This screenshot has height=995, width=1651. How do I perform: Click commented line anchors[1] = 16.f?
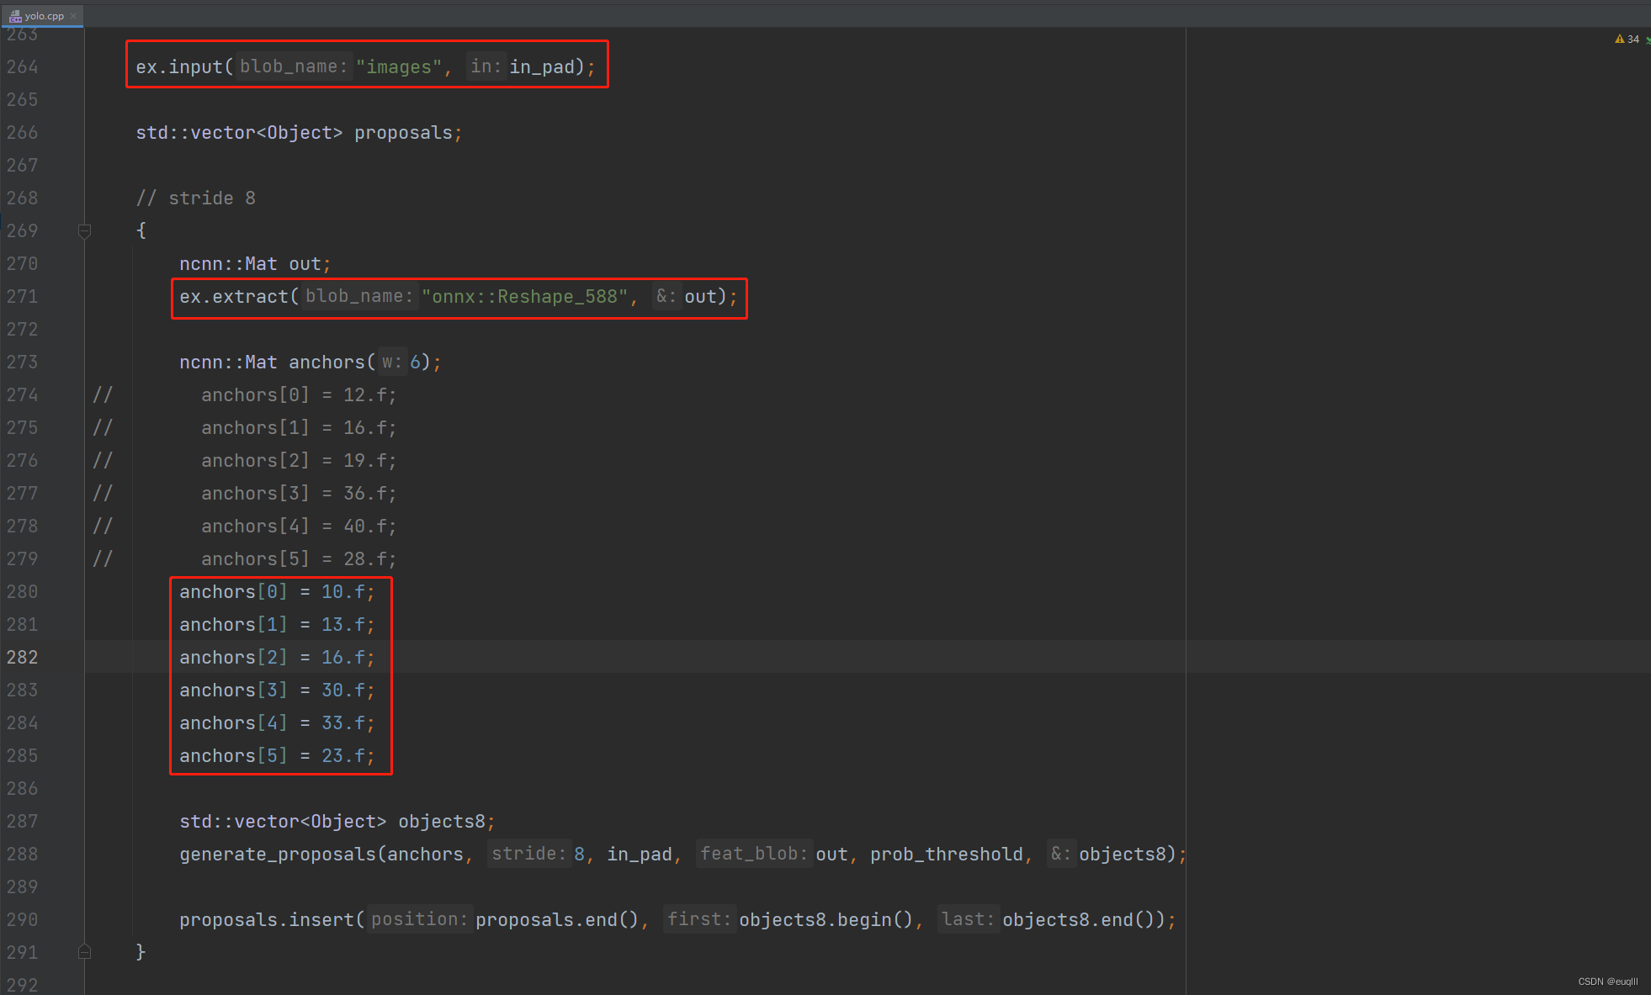click(x=299, y=427)
